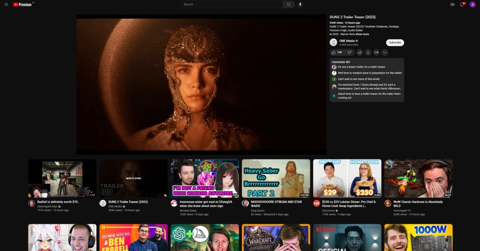Open the DUNE 2 Trailer Teaser recommendation
Screen dimensions: 480x251
(x=133, y=178)
